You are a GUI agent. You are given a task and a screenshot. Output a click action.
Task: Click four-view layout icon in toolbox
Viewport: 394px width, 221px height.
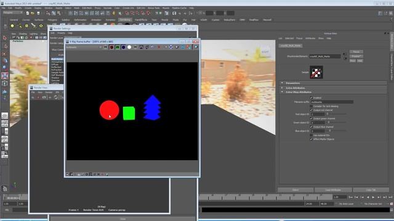click(x=4, y=123)
